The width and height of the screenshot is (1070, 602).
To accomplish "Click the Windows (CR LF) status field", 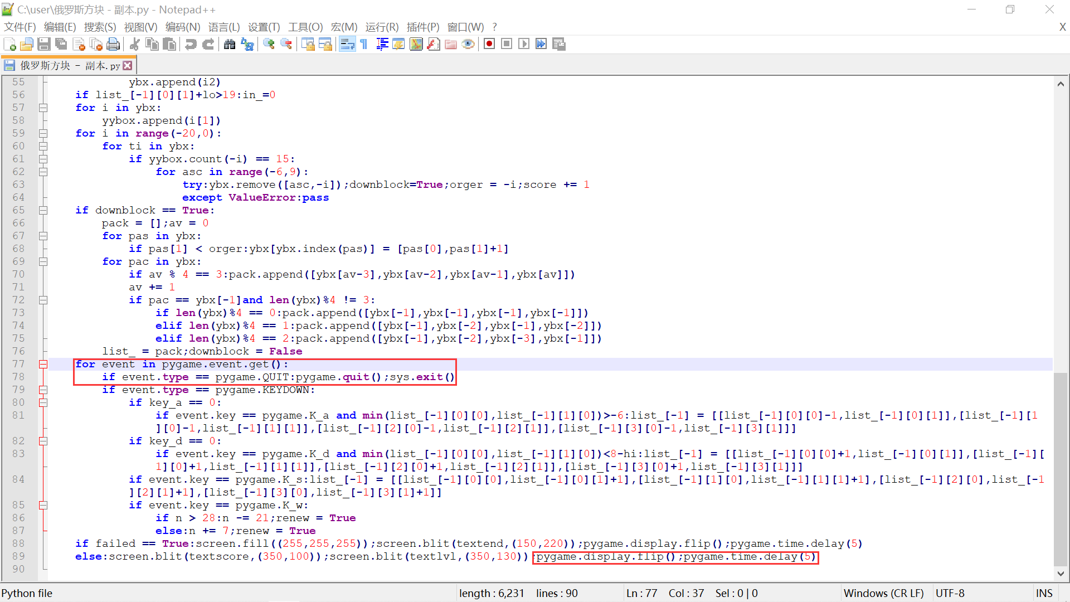I will pos(883,594).
